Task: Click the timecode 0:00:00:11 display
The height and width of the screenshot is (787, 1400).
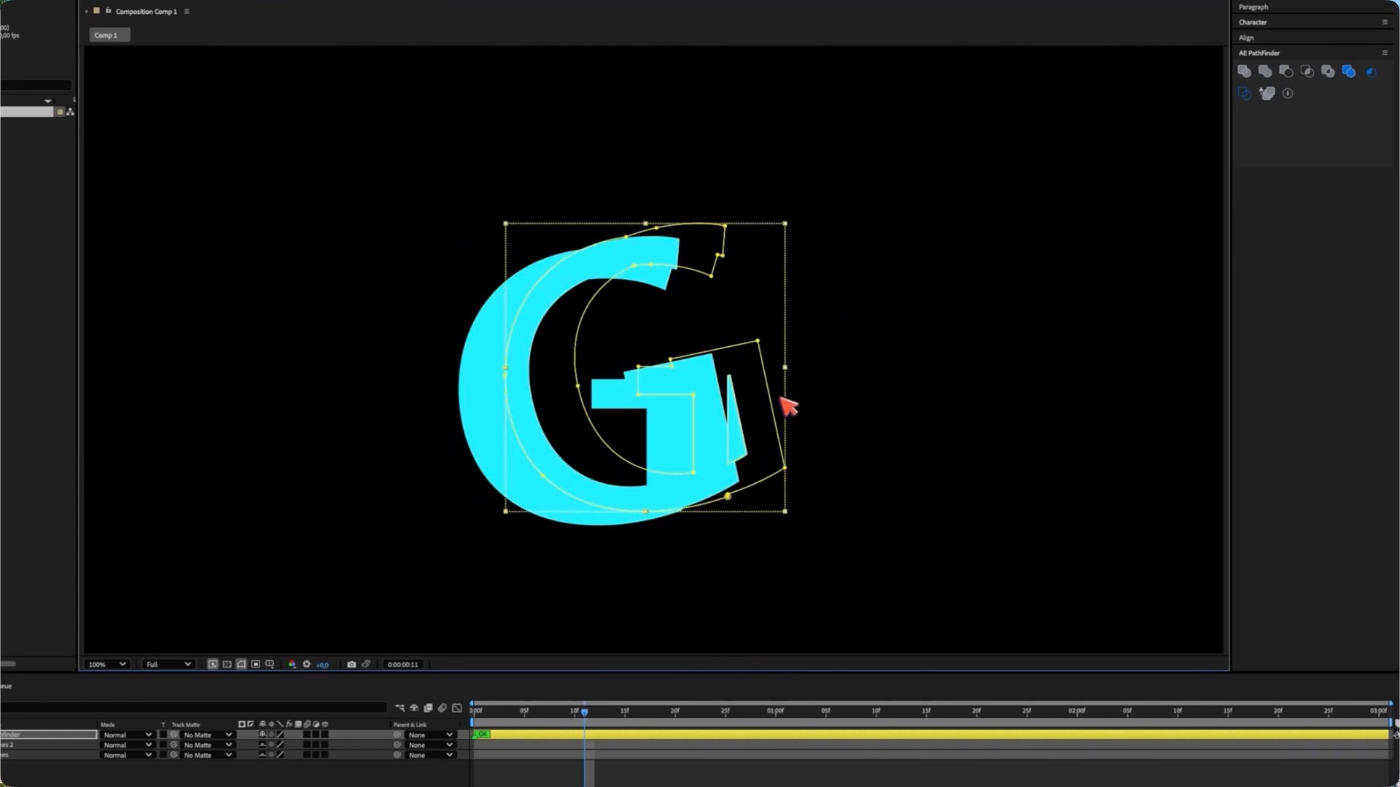Action: pyautogui.click(x=402, y=665)
